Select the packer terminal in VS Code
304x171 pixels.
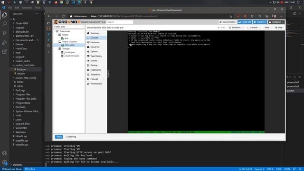click(290, 91)
